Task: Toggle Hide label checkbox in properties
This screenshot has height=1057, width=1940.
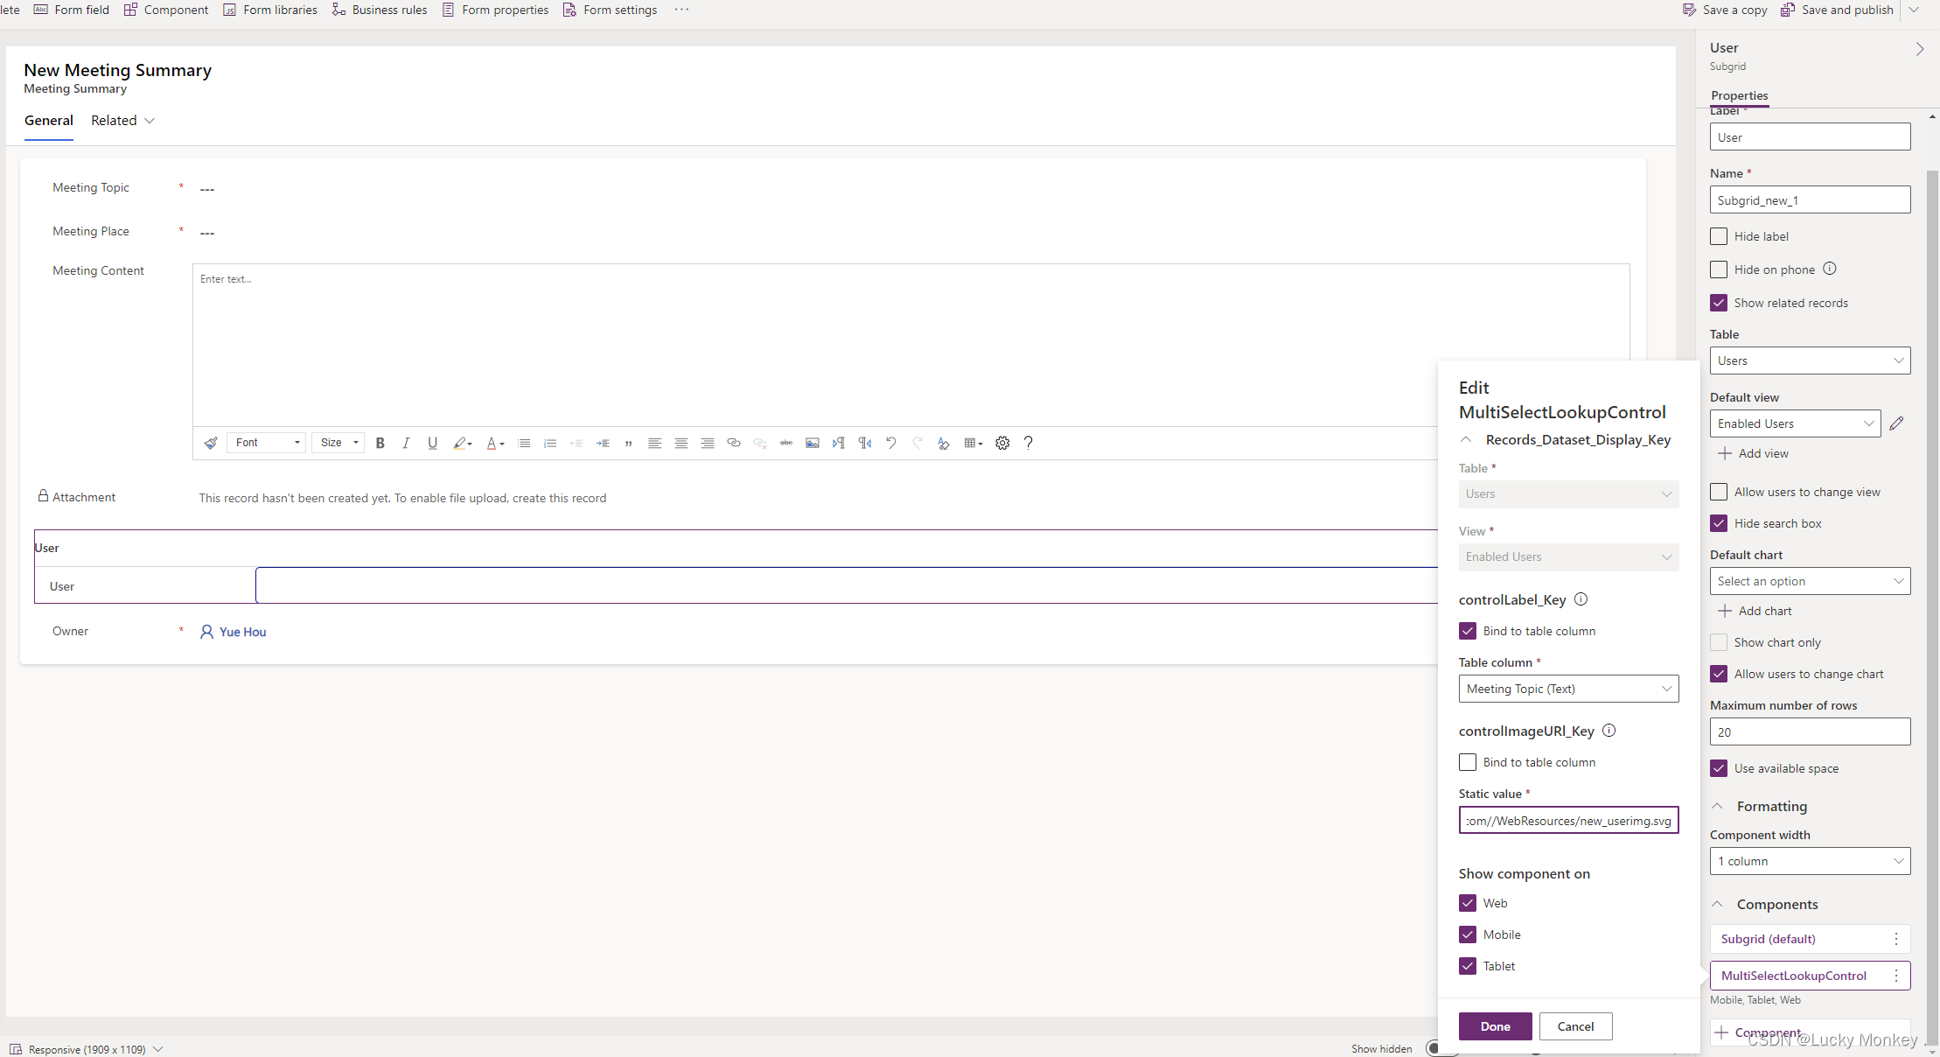Action: 1719,235
